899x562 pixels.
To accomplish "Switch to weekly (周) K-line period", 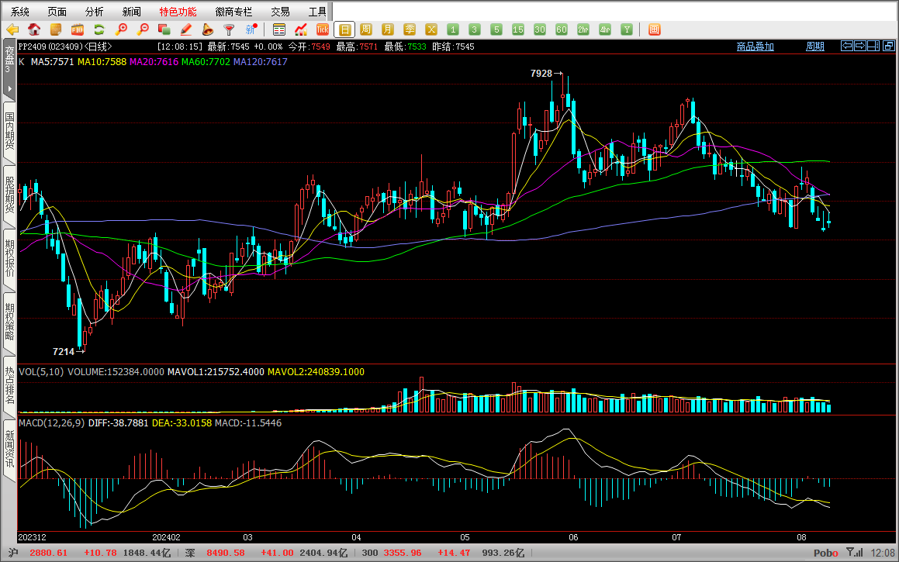I will [366, 29].
